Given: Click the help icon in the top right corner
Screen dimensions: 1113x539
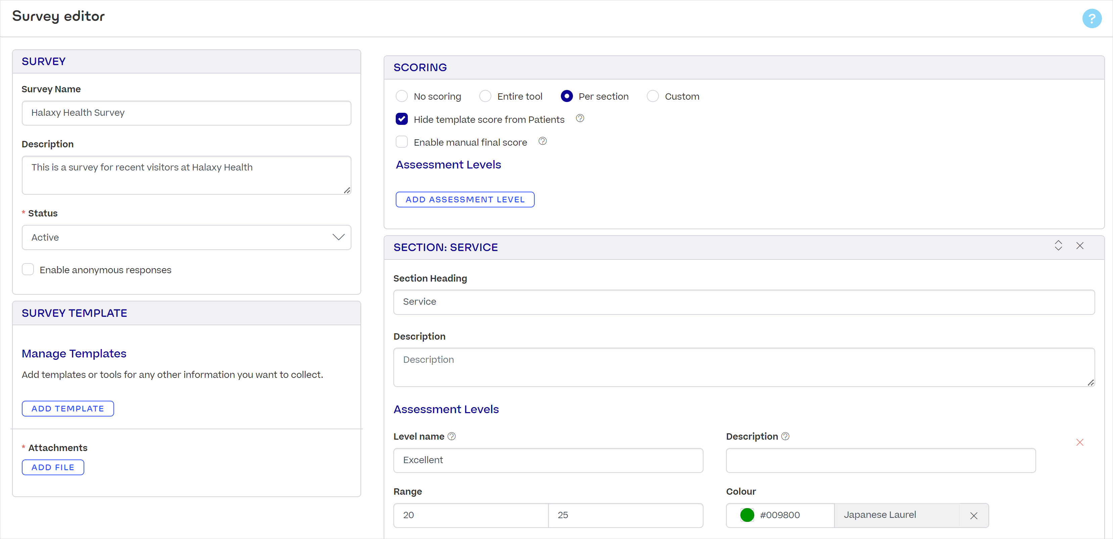Looking at the screenshot, I should coord(1092,18).
